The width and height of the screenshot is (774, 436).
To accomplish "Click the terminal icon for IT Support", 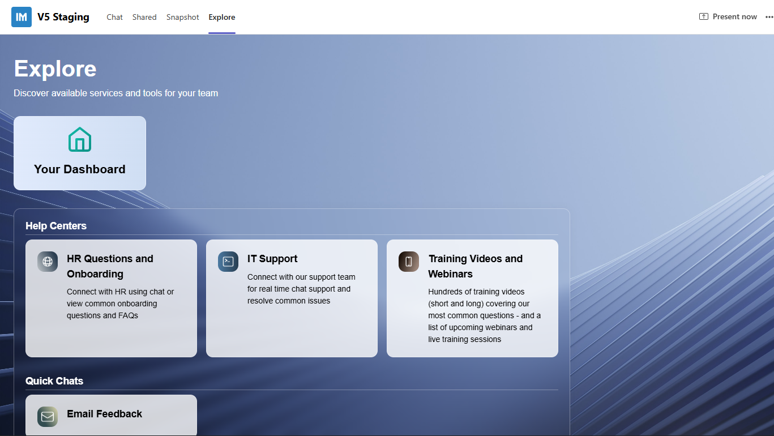I will click(x=228, y=262).
